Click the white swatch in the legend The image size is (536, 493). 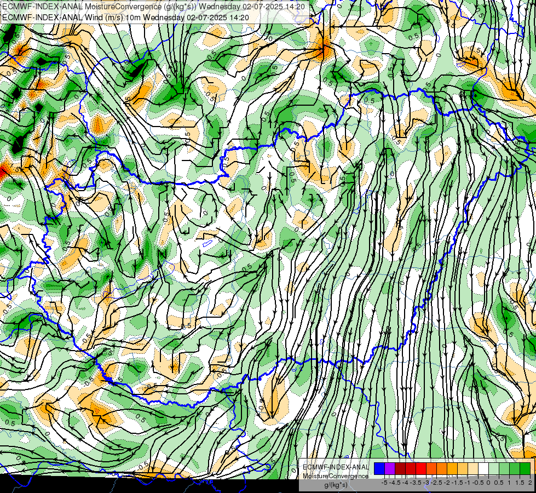[x=483, y=469]
